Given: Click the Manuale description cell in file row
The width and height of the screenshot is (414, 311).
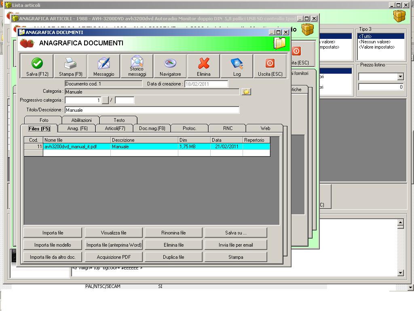Looking at the screenshot, I should 144,147.
